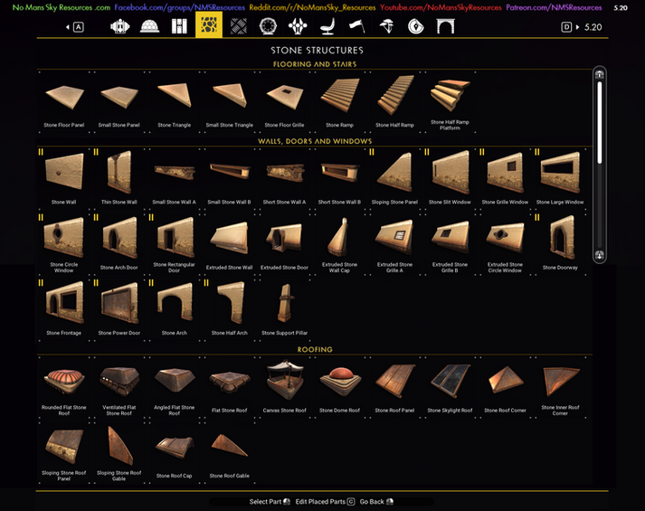645x511 pixels.
Task: Pick the Stone Half Ramp Platform
Action: pos(450,102)
